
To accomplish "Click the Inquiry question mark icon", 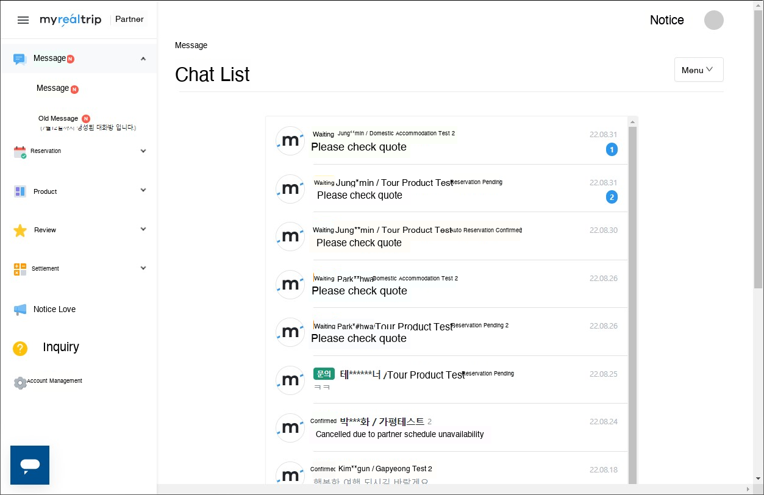I will coord(20,348).
